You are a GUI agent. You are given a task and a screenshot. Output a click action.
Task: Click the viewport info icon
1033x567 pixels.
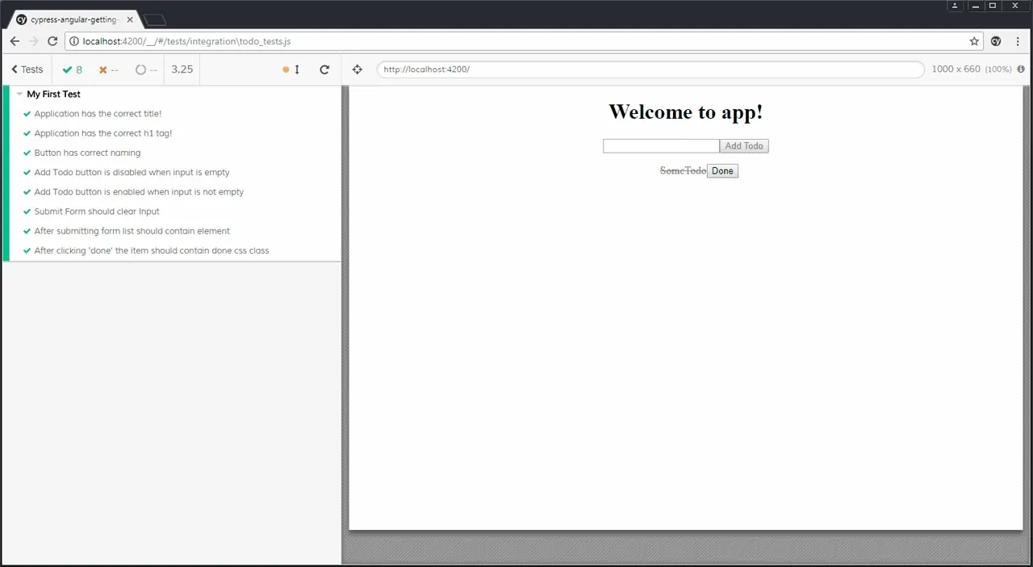click(1021, 69)
